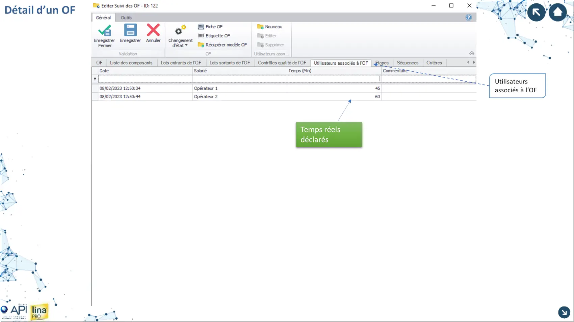Collapse the ribbon with the chevron arrow
574x322 pixels.
471,53
